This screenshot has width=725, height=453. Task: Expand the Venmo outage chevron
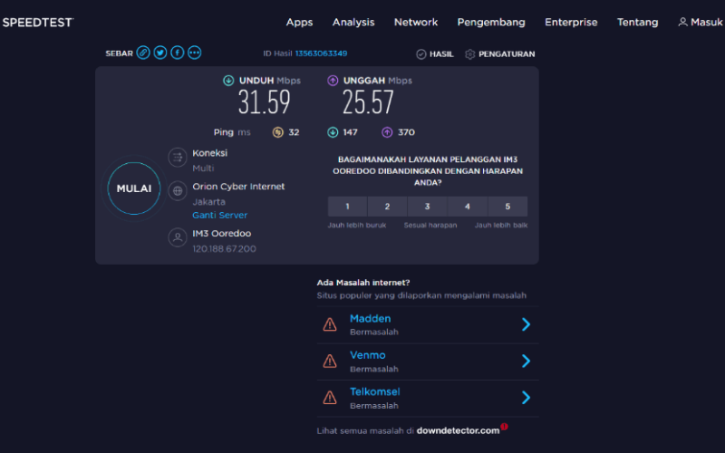pos(527,361)
